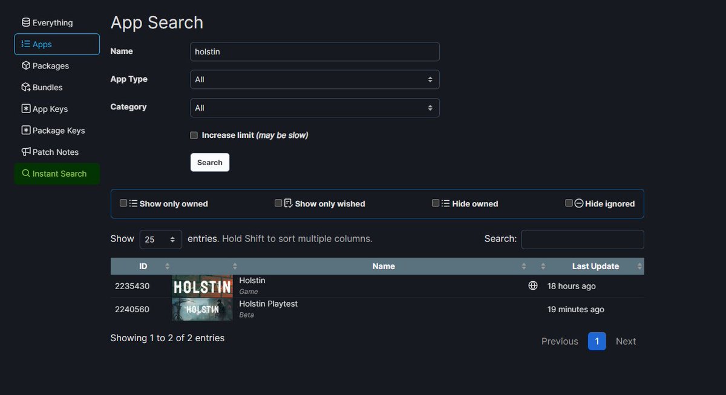Toggle Show only wished checkbox
The image size is (726, 395).
278,203
